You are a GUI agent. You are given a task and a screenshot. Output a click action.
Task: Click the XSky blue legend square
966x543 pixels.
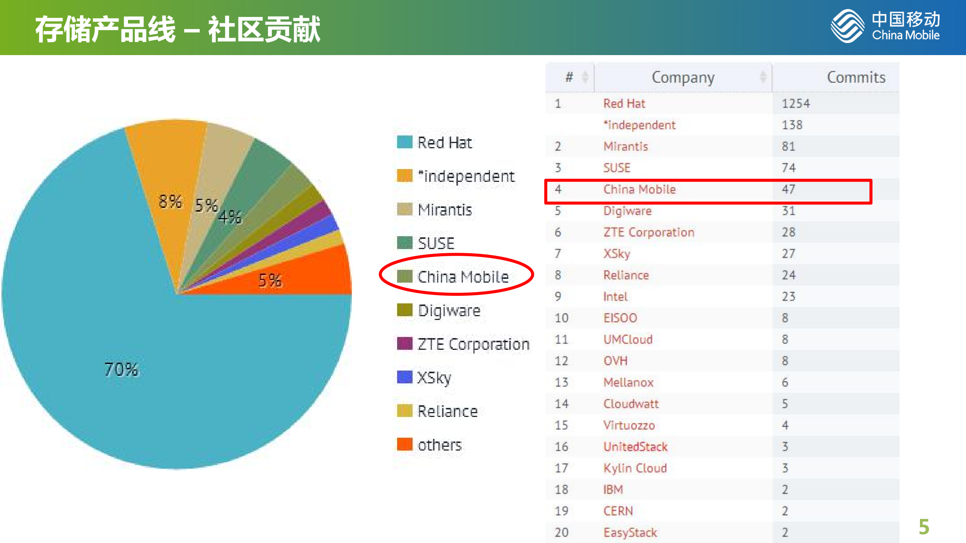pos(405,377)
